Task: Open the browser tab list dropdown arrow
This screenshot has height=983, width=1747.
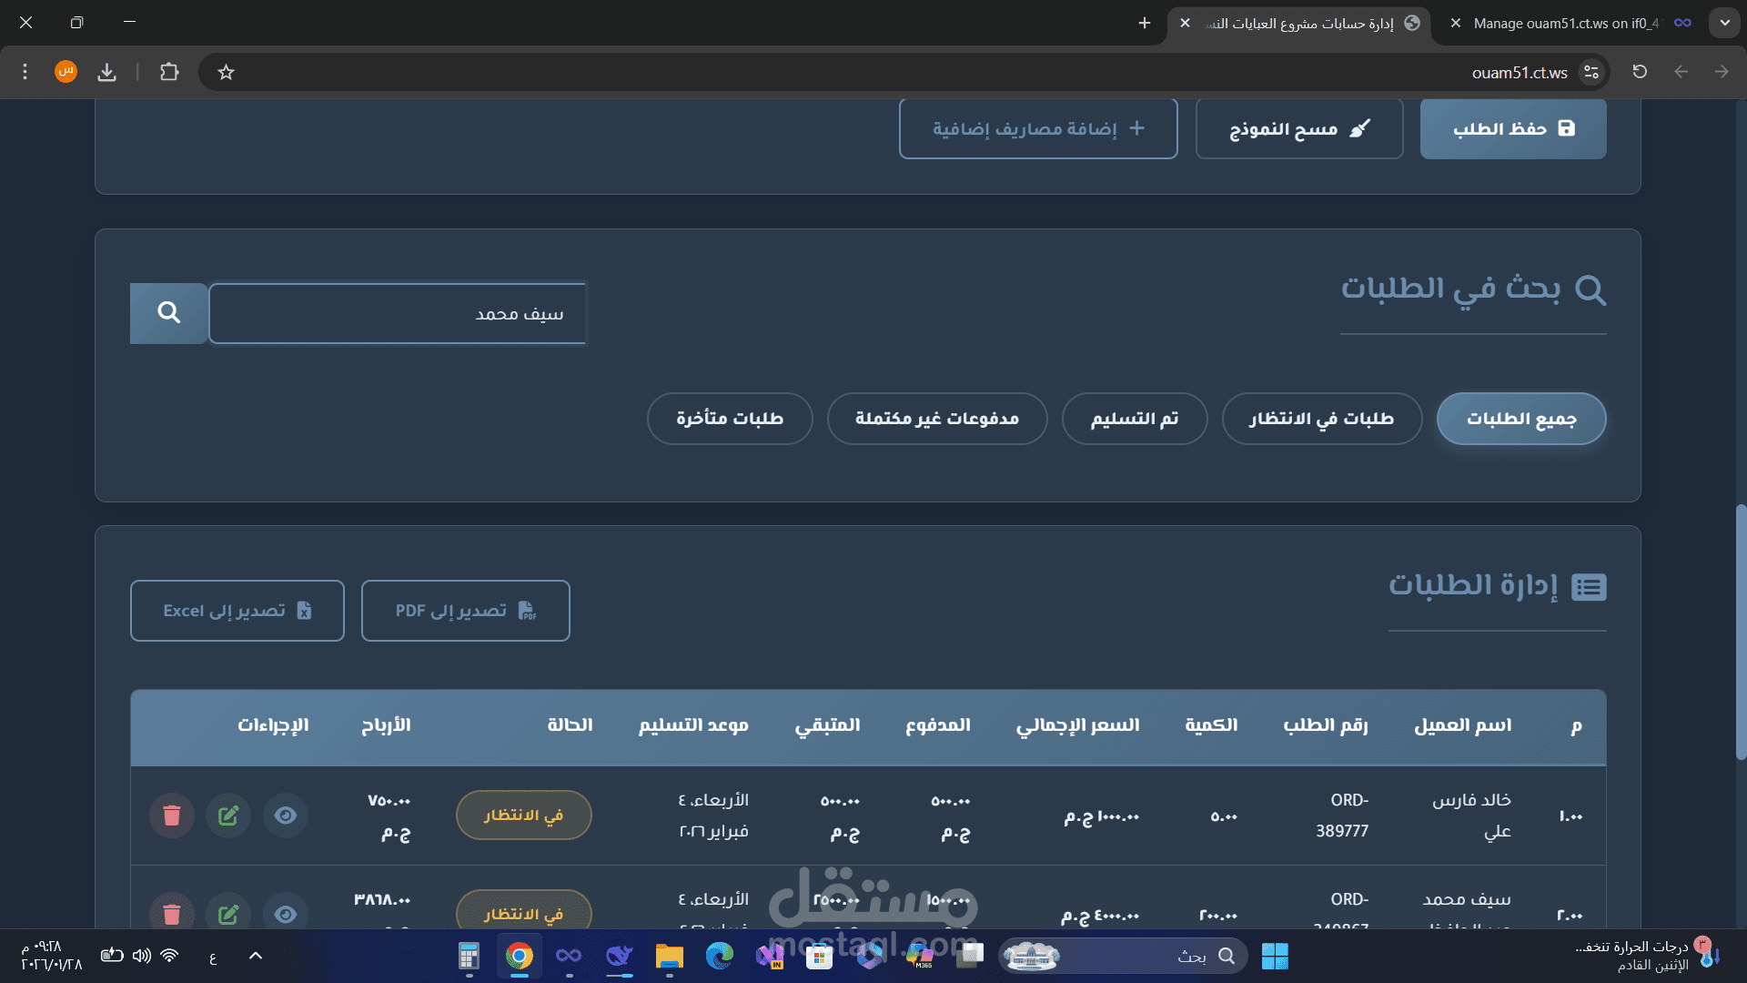Action: coord(1724,23)
